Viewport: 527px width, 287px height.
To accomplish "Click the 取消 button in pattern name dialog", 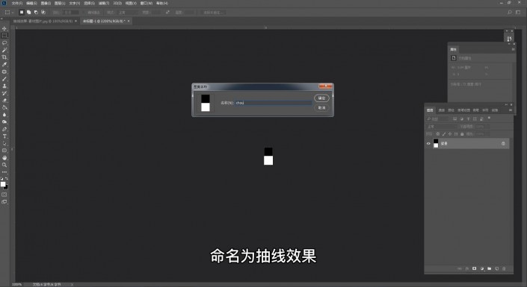I will (321, 107).
